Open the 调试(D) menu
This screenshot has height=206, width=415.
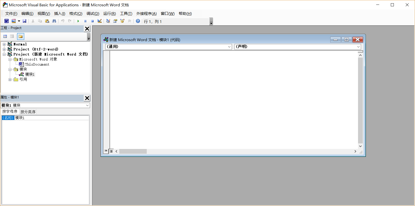[93, 14]
